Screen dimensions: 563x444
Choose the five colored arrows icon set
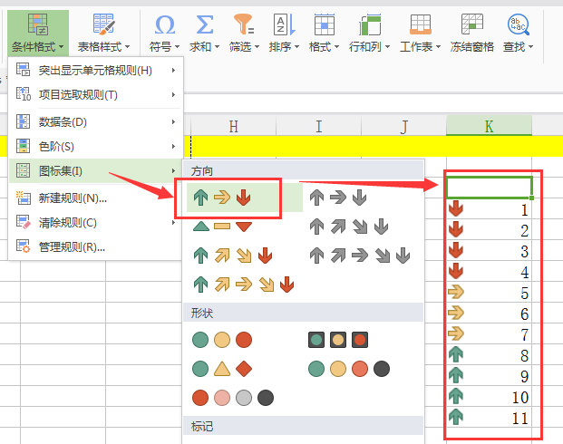(x=245, y=285)
